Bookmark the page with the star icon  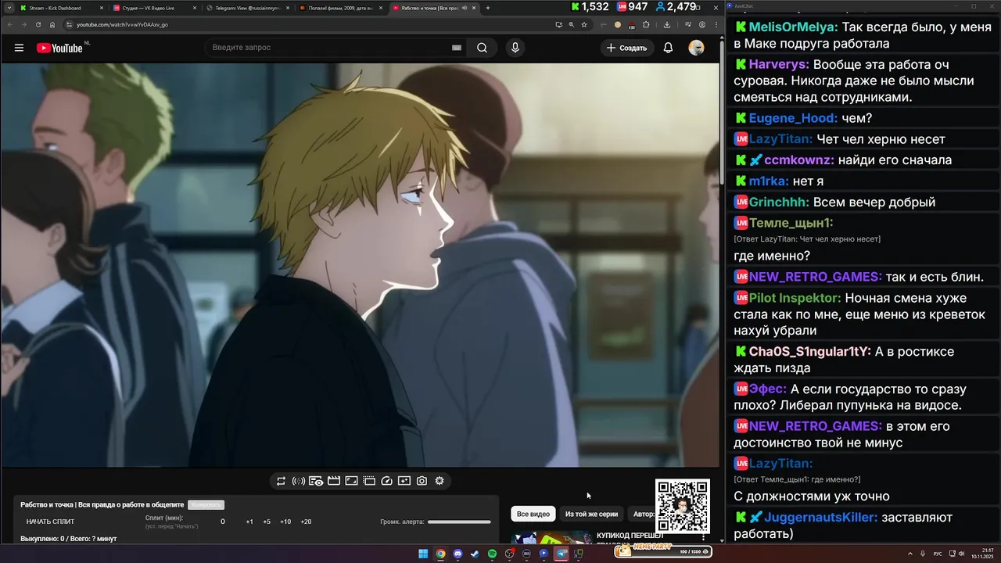[x=583, y=24]
